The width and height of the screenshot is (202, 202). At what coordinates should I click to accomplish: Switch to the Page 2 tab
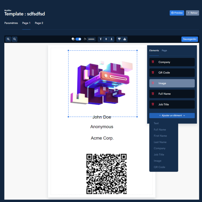click(39, 23)
